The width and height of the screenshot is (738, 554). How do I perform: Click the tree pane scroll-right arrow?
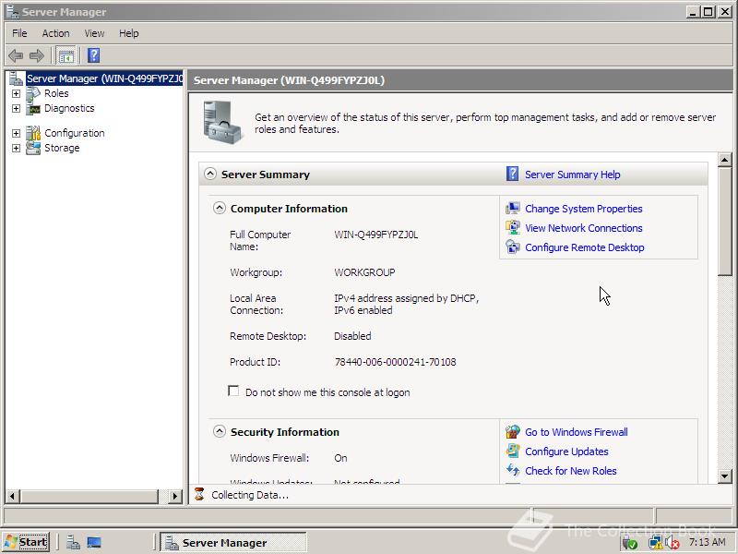tap(175, 496)
